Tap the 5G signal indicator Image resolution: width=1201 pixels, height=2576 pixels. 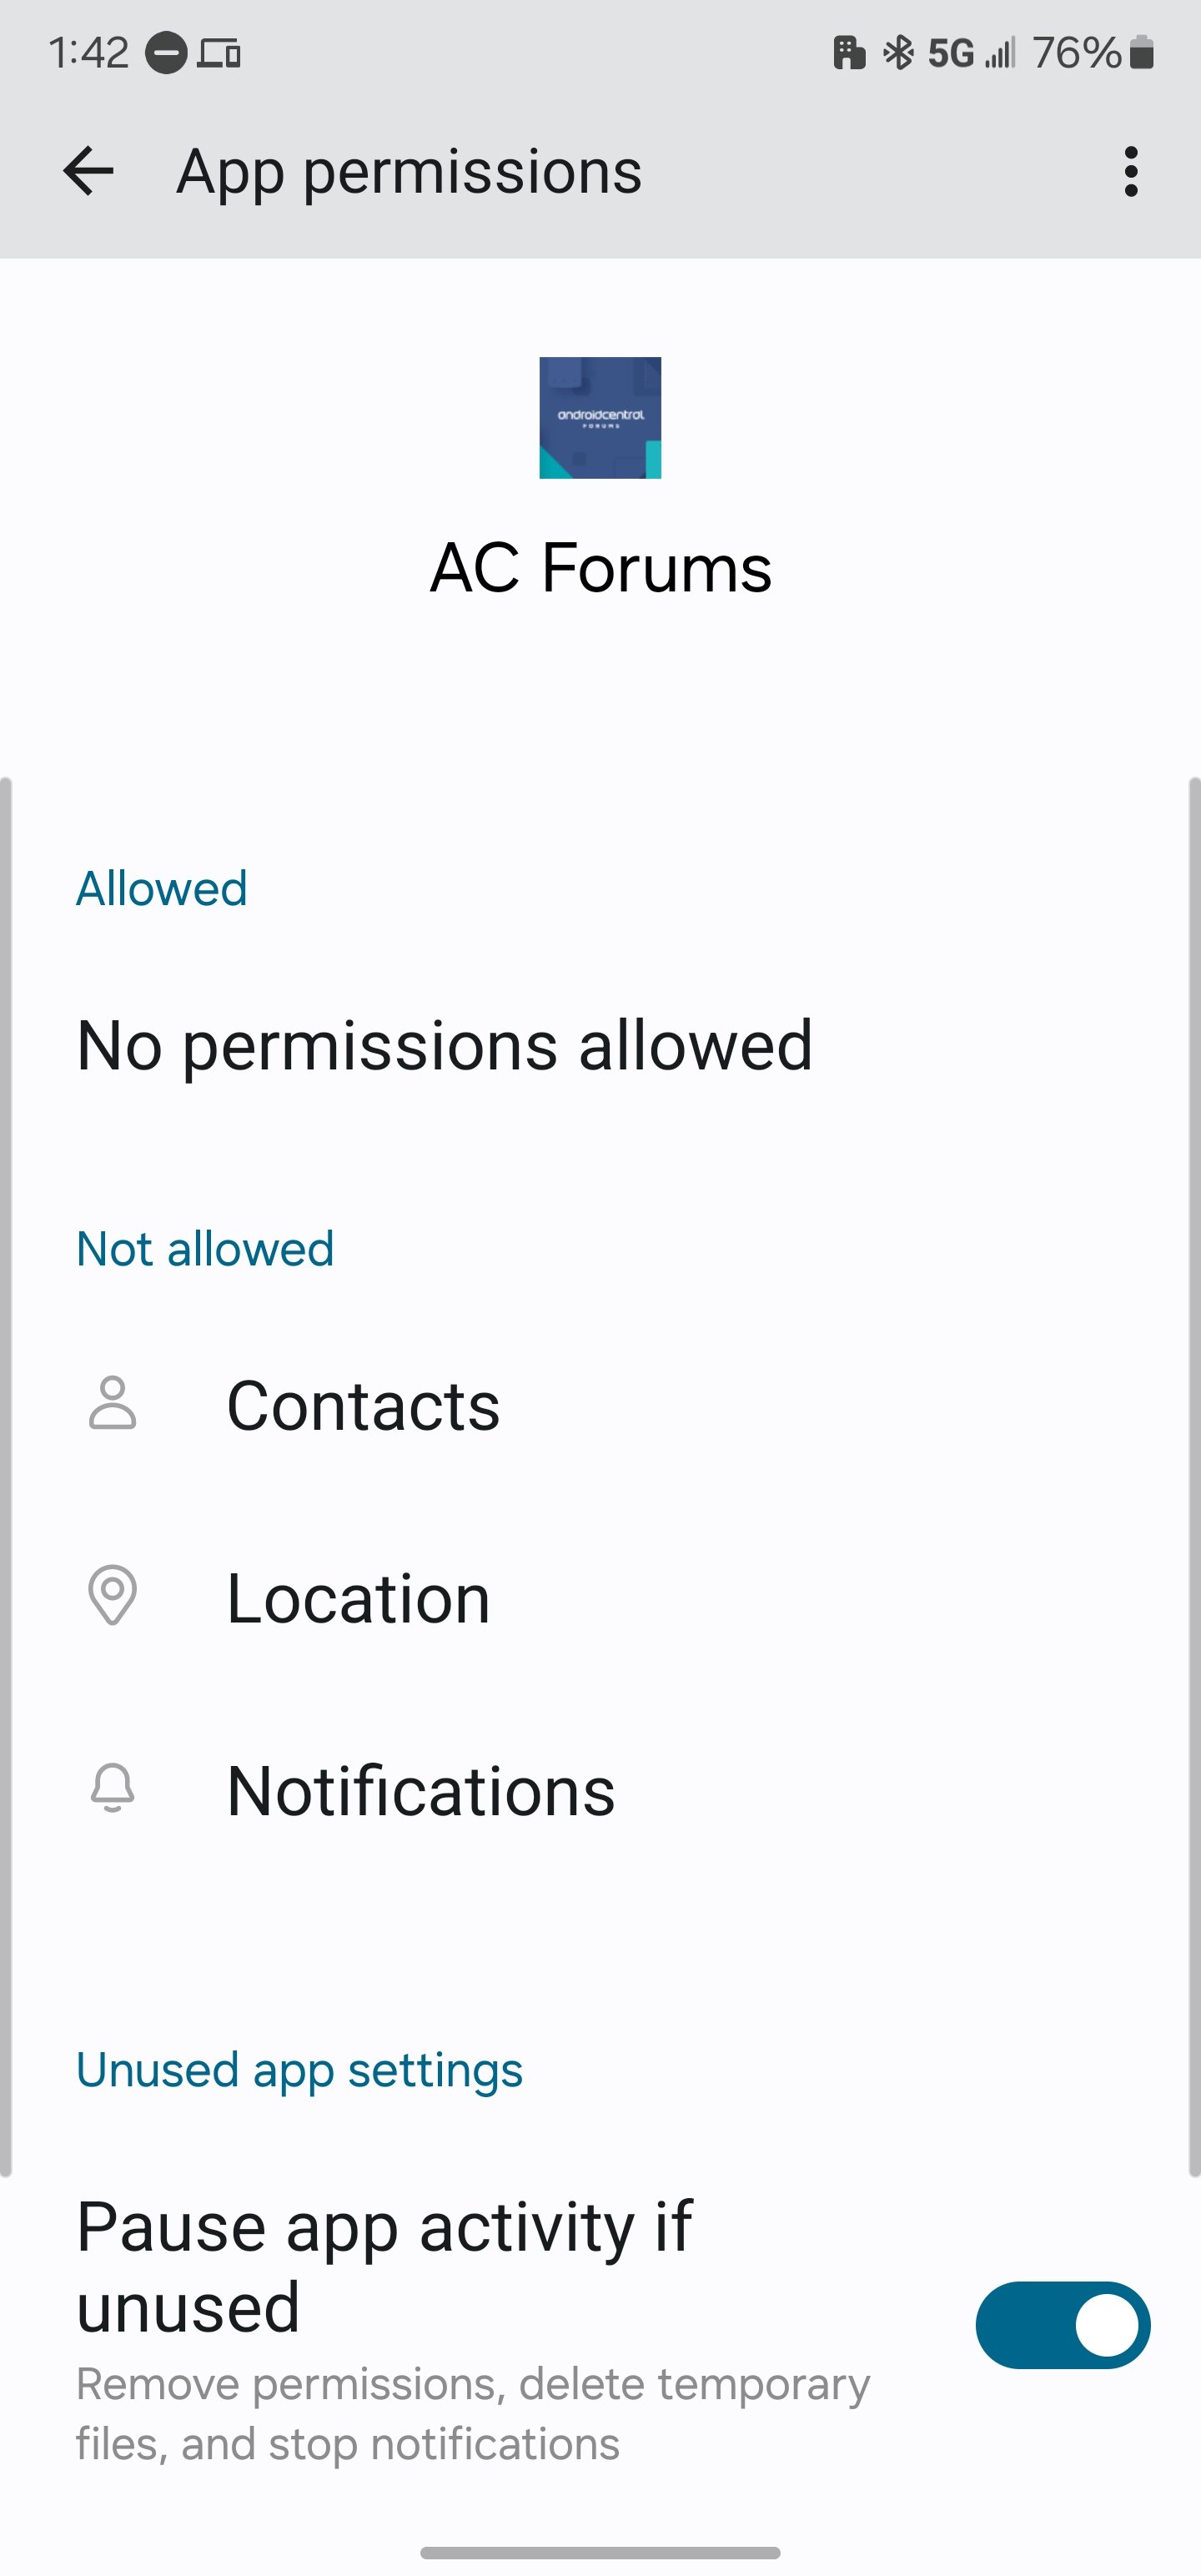pyautogui.click(x=950, y=52)
